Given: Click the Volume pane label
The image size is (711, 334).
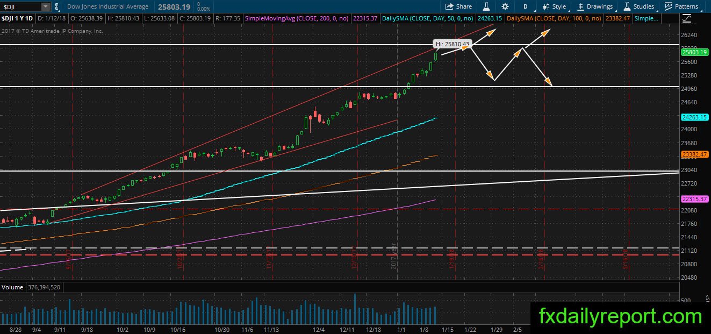Looking at the screenshot, I should tap(12, 287).
